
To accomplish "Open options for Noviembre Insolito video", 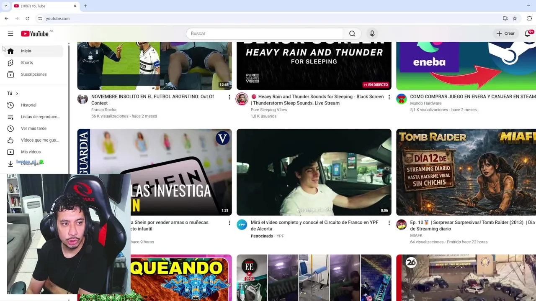I will 229,97.
